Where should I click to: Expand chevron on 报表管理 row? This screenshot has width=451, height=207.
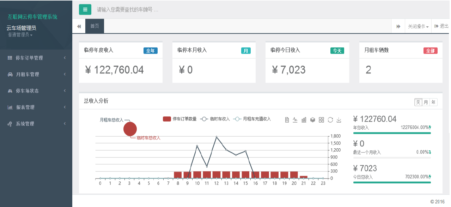[x=65, y=107]
